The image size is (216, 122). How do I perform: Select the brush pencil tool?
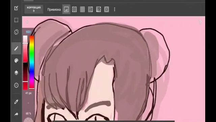pos(16,48)
